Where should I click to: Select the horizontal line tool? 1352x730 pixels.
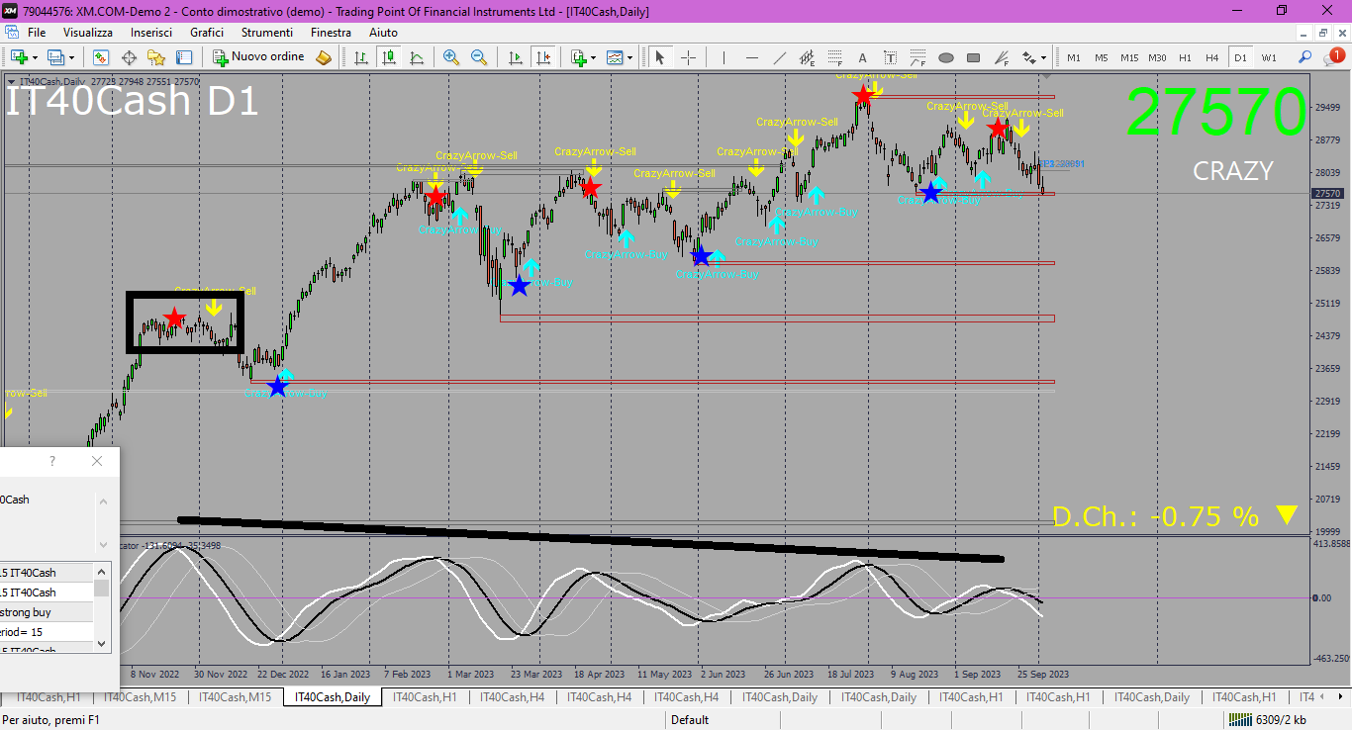click(x=751, y=57)
